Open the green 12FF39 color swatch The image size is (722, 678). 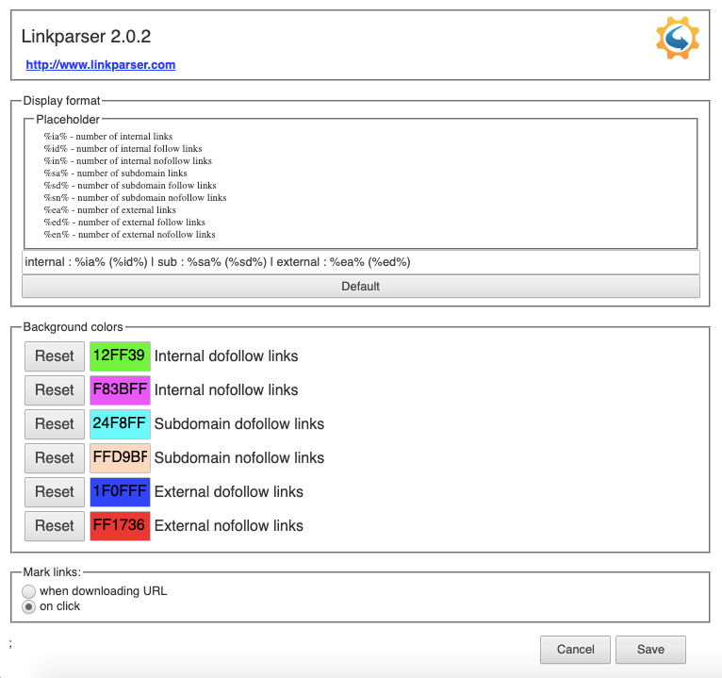click(120, 356)
